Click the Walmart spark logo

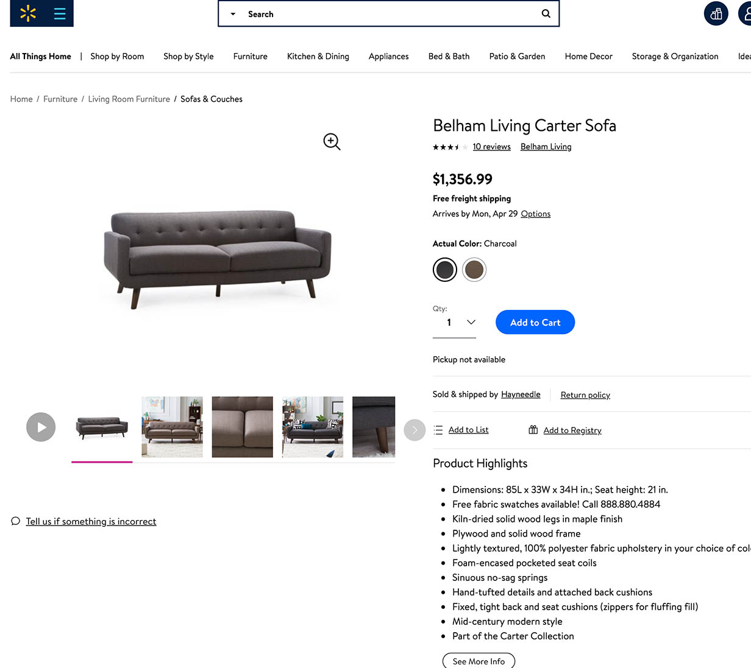28,13
